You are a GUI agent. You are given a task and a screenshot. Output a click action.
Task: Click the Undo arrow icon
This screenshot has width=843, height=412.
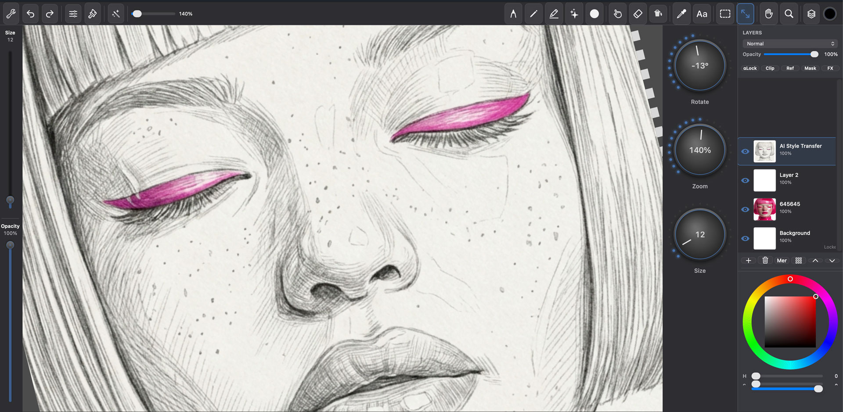pos(30,14)
